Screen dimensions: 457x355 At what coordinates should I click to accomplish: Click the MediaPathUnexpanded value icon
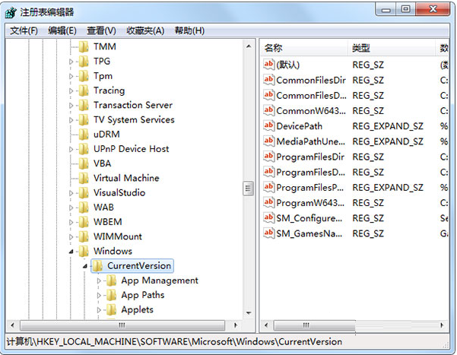(268, 141)
